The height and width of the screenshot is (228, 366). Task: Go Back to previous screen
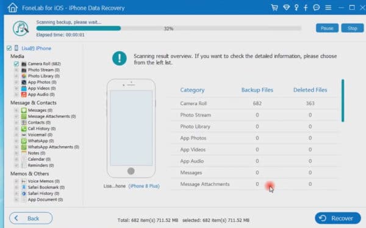tap(31, 218)
